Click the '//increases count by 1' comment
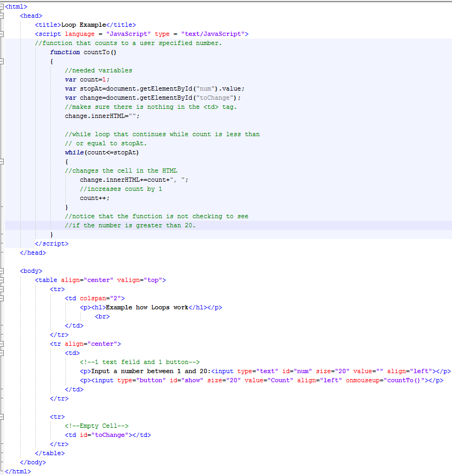 (121, 189)
